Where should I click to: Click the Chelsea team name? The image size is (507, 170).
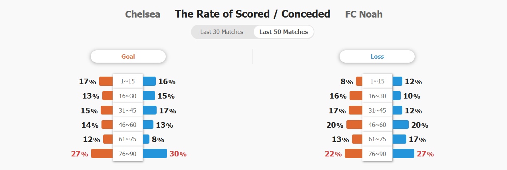point(143,14)
